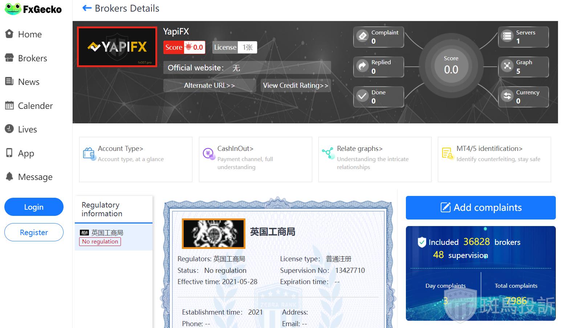Click the YapiFX broker logo thumbnail

point(117,47)
